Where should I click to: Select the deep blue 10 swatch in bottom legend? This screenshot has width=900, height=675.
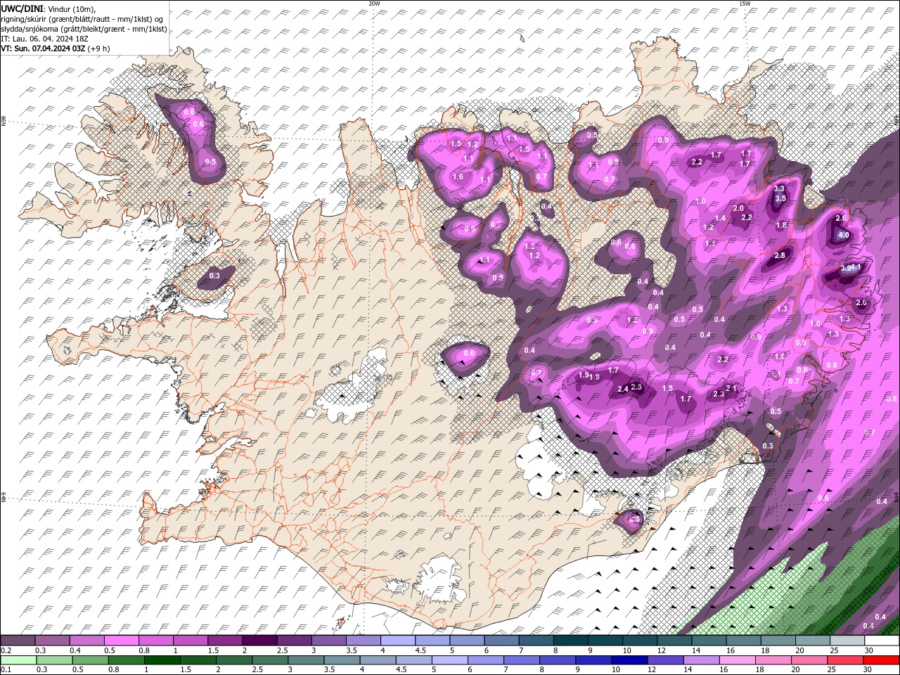(629, 660)
